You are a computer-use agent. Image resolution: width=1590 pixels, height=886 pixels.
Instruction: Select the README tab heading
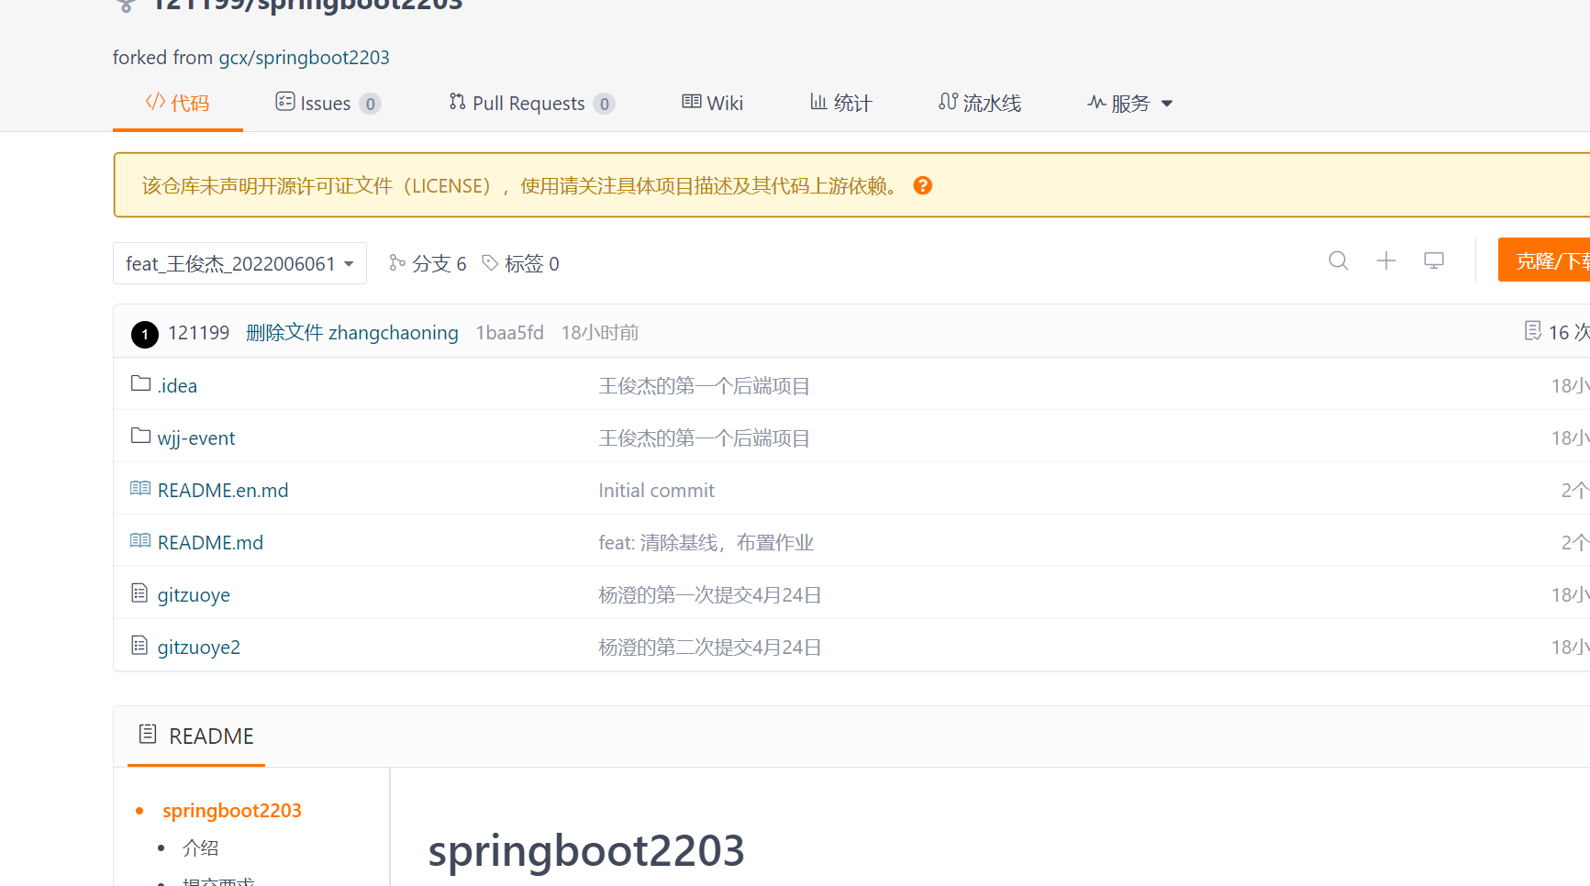coord(196,736)
